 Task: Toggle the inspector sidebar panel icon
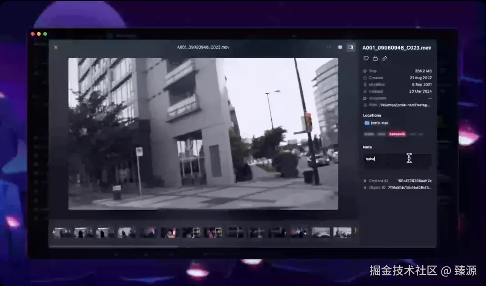tap(350, 47)
